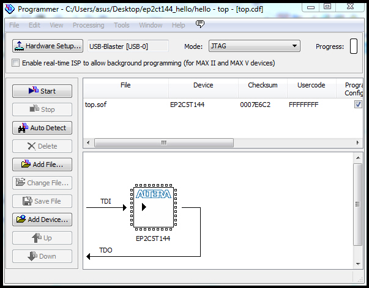Click the Progress bar indicator

click(x=354, y=46)
